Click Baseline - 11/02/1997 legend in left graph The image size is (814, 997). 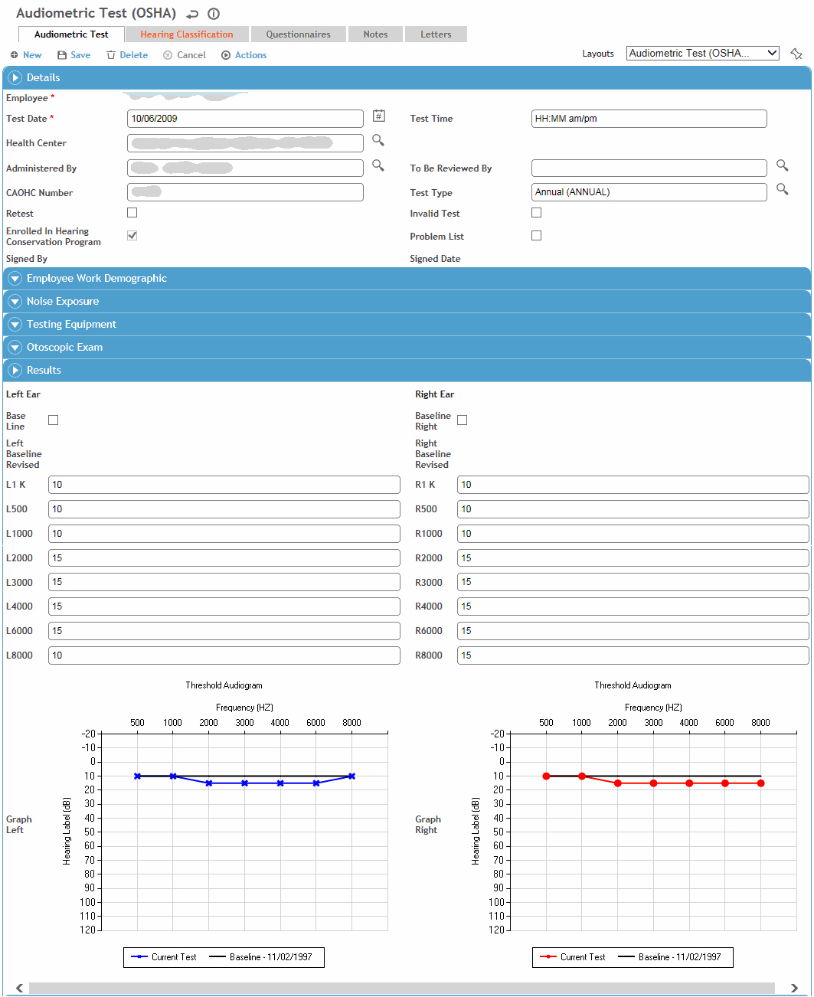260,957
